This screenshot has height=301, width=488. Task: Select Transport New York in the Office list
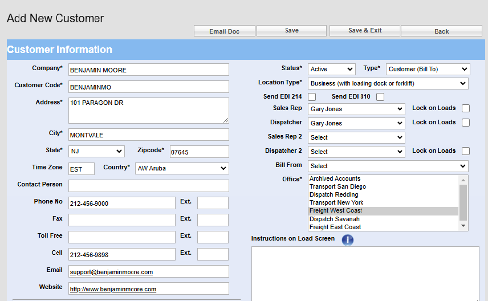[384, 202]
